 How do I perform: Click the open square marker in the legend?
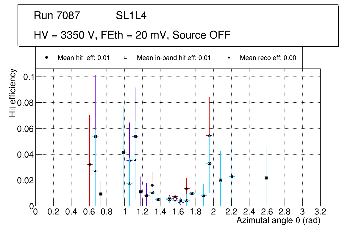coord(126,58)
